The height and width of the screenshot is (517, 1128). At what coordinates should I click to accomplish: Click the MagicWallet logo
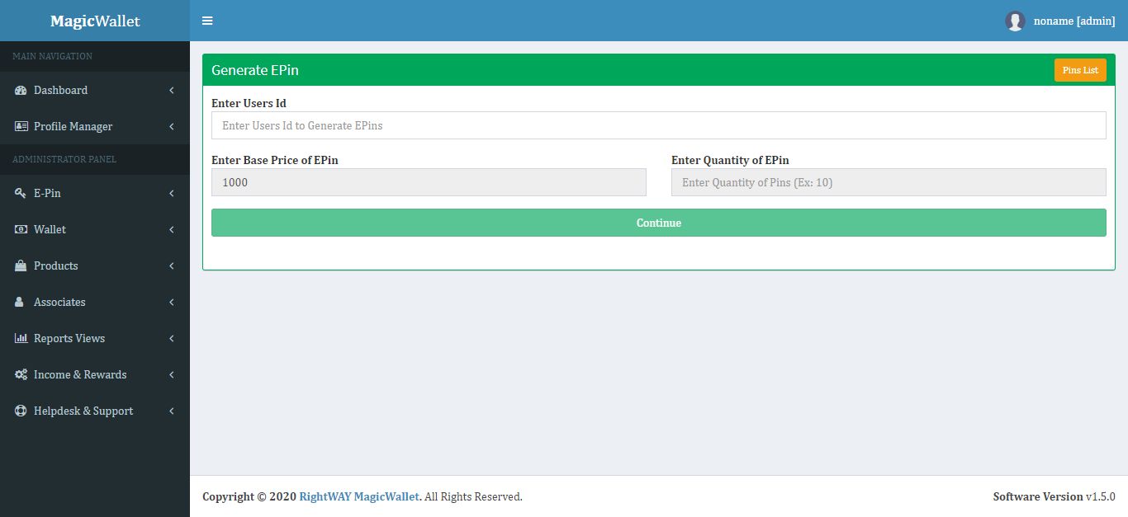95,21
